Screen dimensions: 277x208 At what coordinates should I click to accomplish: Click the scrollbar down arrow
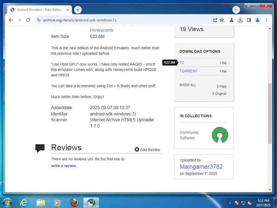(x=270, y=190)
